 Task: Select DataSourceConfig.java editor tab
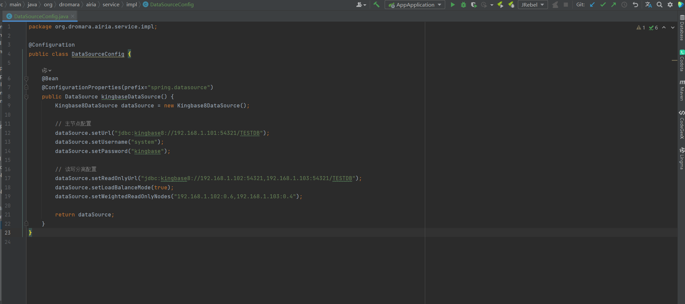41,16
